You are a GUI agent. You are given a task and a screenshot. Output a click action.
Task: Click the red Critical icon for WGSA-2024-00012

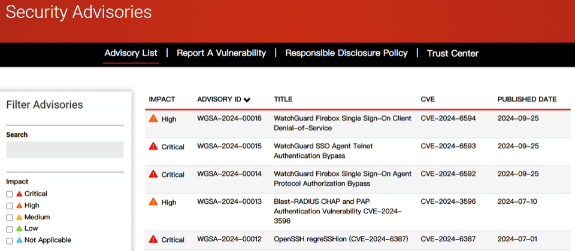click(153, 239)
